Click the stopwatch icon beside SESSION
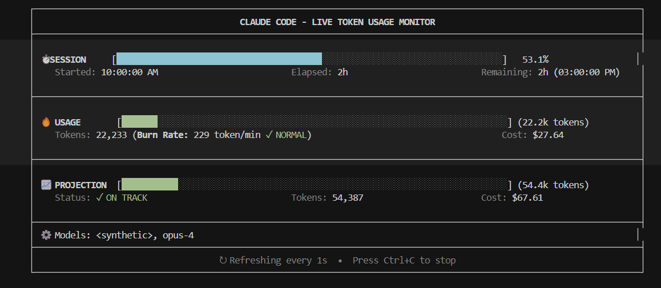This screenshot has width=661, height=288. point(46,59)
